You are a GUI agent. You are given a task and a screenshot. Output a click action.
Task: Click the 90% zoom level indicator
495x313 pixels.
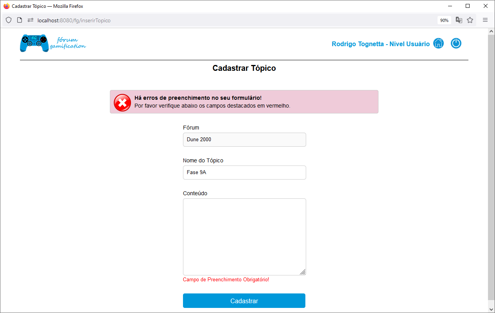[444, 20]
